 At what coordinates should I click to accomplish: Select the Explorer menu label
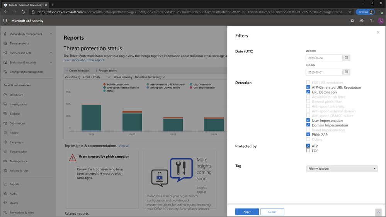[x=15, y=114]
